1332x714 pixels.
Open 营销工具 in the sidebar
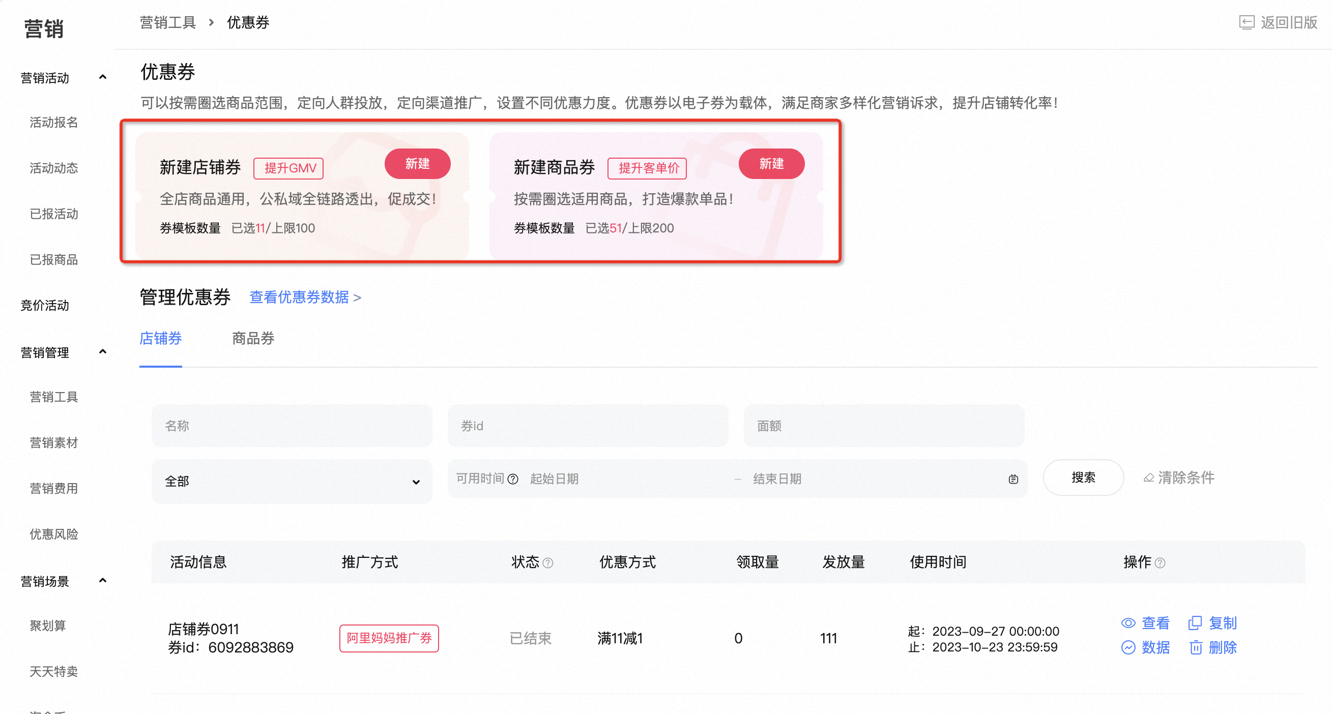(x=54, y=397)
